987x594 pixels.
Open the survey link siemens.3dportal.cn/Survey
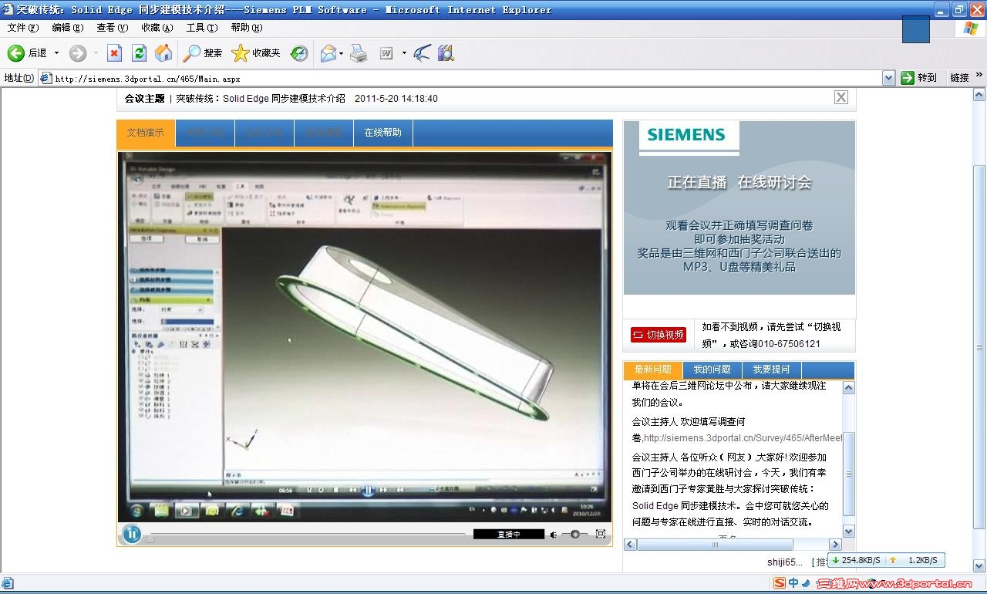click(x=742, y=438)
